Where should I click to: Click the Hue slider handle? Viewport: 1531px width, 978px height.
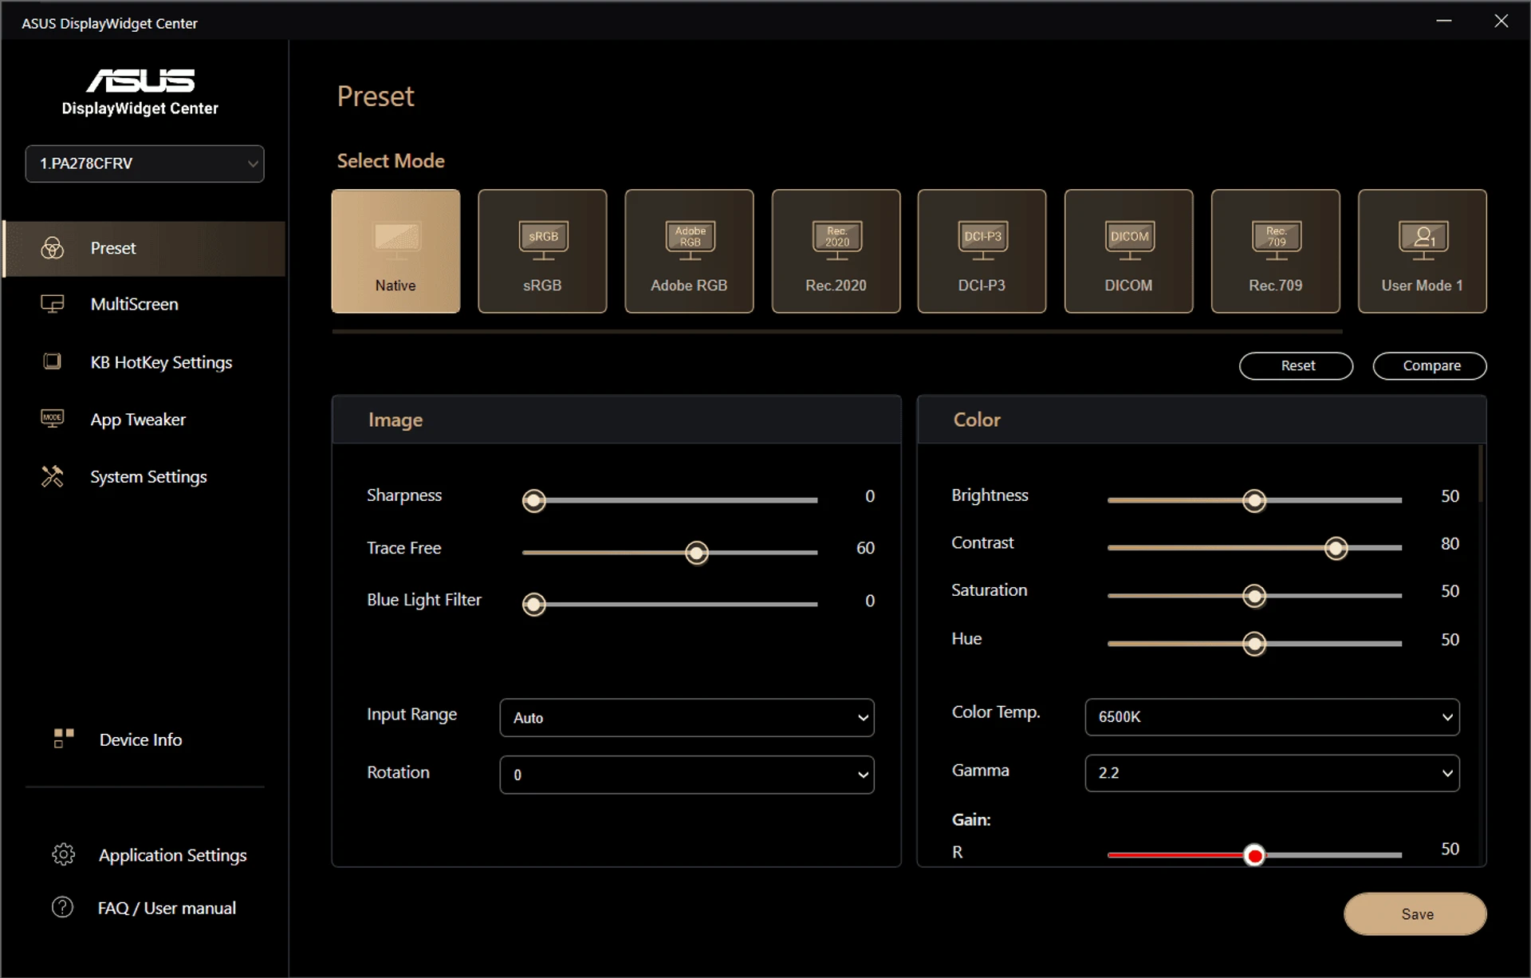pyautogui.click(x=1254, y=644)
